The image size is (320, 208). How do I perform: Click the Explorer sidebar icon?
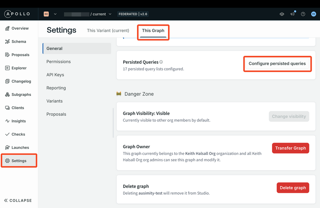pyautogui.click(x=7, y=68)
